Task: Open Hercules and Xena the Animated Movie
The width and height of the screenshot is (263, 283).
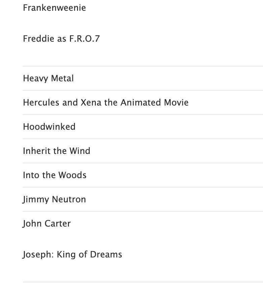Action: pyautogui.click(x=106, y=103)
